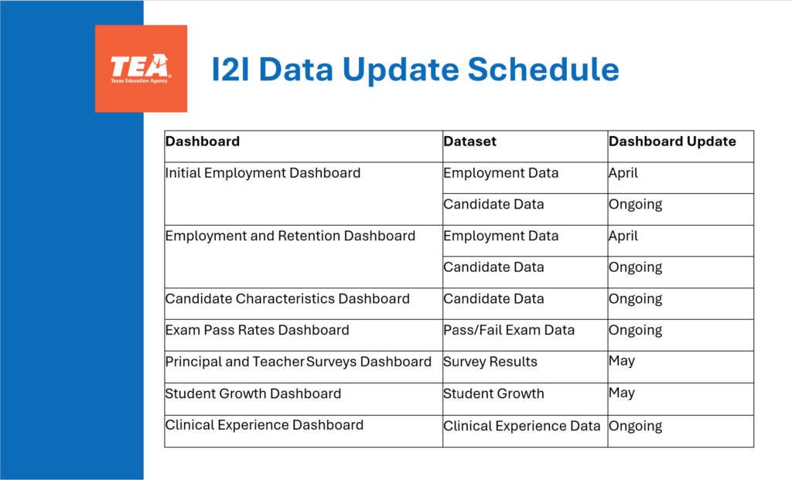Click Ongoing in the Pass/Fail Exam Data row
Image resolution: width=792 pixels, height=480 pixels.
[x=636, y=330]
